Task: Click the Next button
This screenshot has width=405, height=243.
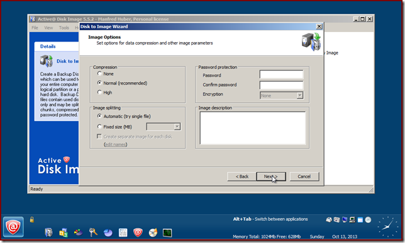Action: 271,176
